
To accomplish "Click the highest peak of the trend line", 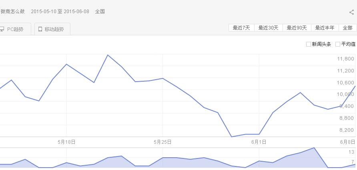I will (x=108, y=55).
